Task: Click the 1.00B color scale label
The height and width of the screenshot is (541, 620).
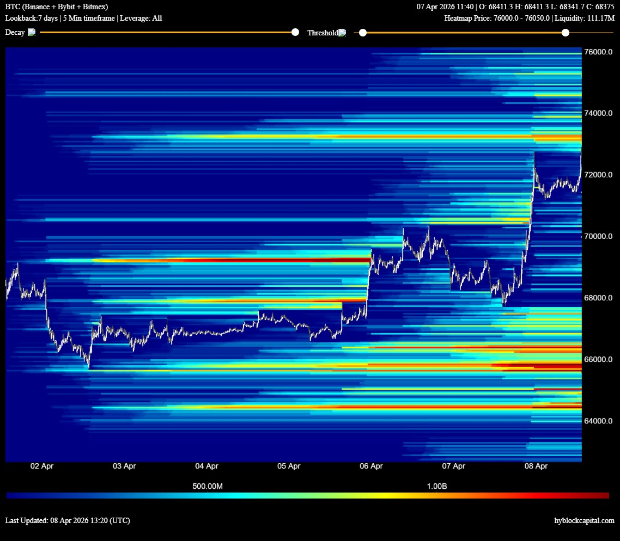Action: coord(437,487)
